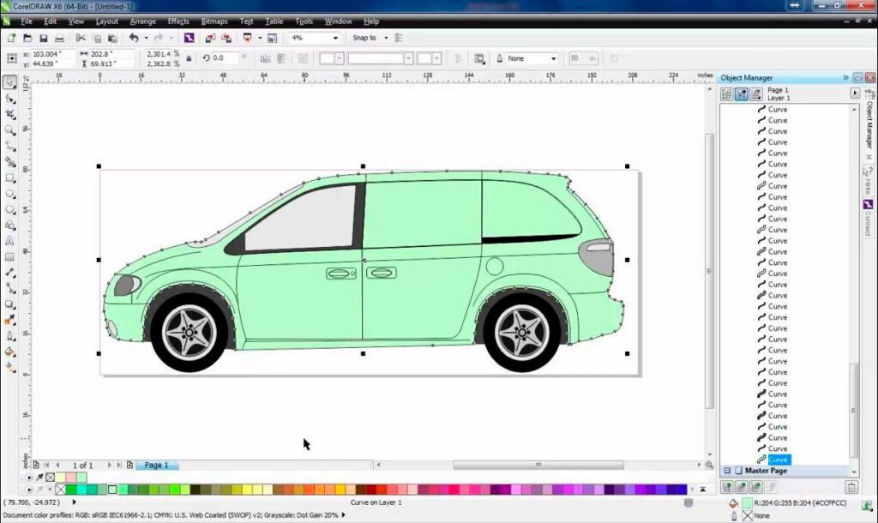Select the Zoom tool in the toolbox

tap(9, 130)
